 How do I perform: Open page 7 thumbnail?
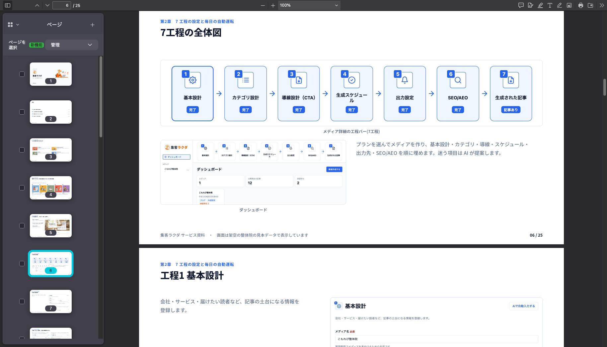click(51, 301)
